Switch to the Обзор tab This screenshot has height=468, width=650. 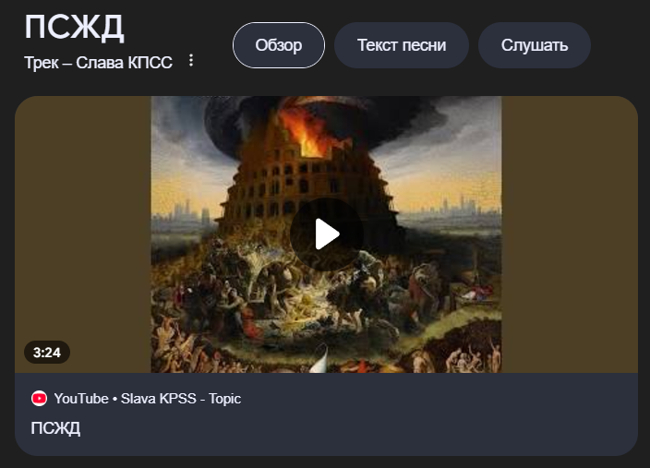279,45
